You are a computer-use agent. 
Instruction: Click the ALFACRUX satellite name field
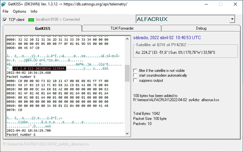[183, 19]
